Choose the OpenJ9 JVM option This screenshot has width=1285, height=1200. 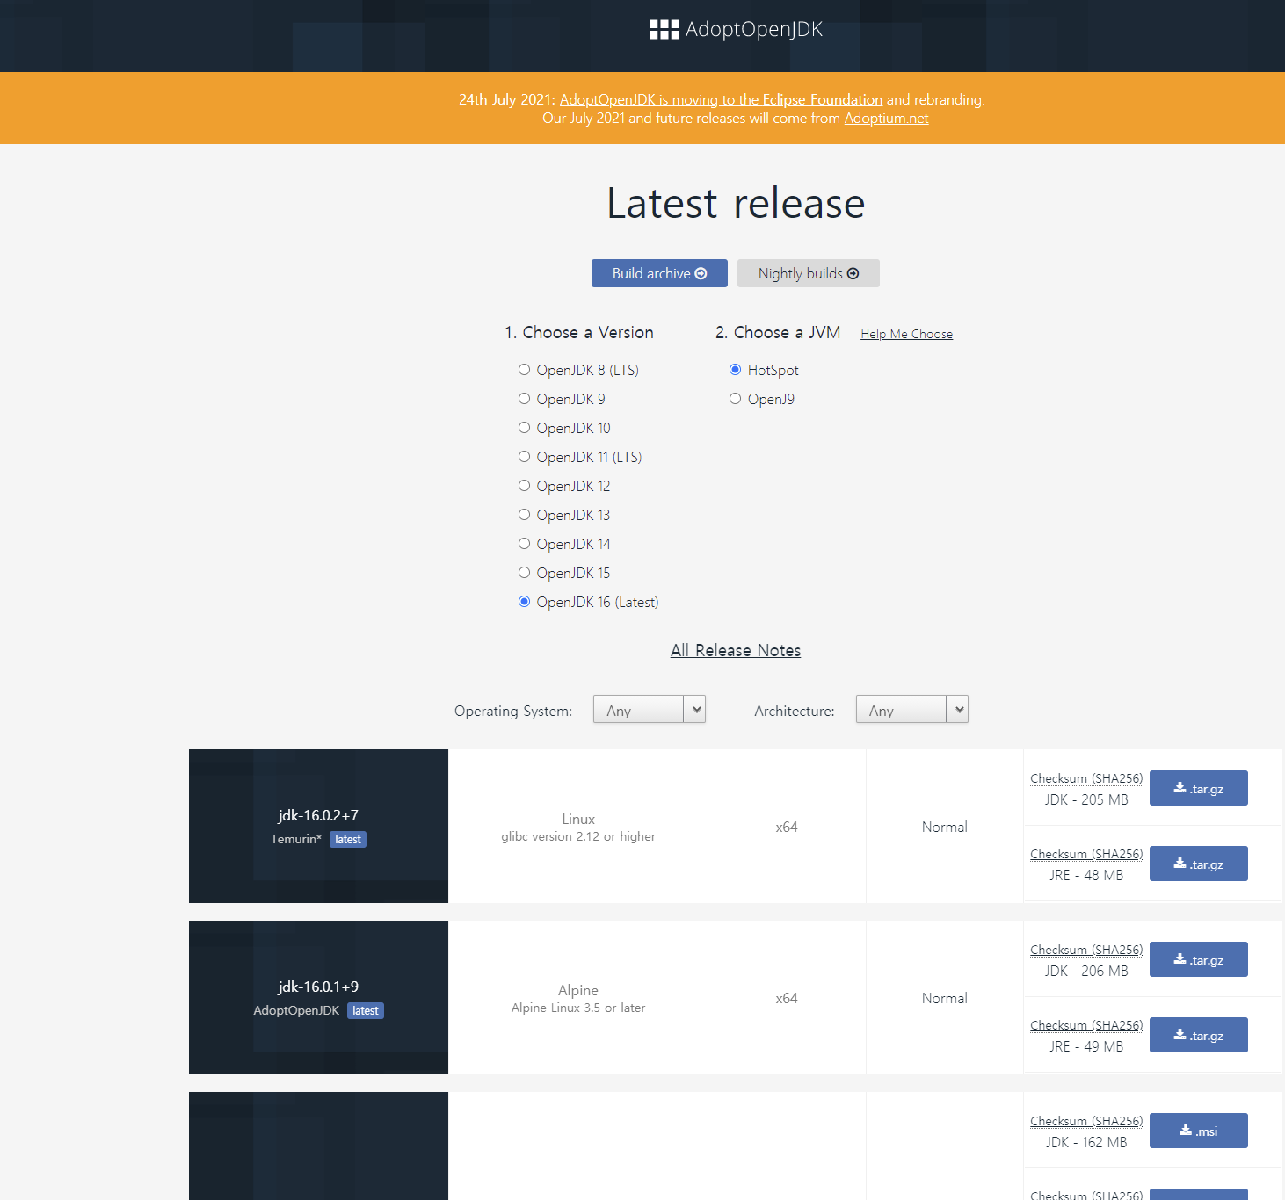[735, 399]
